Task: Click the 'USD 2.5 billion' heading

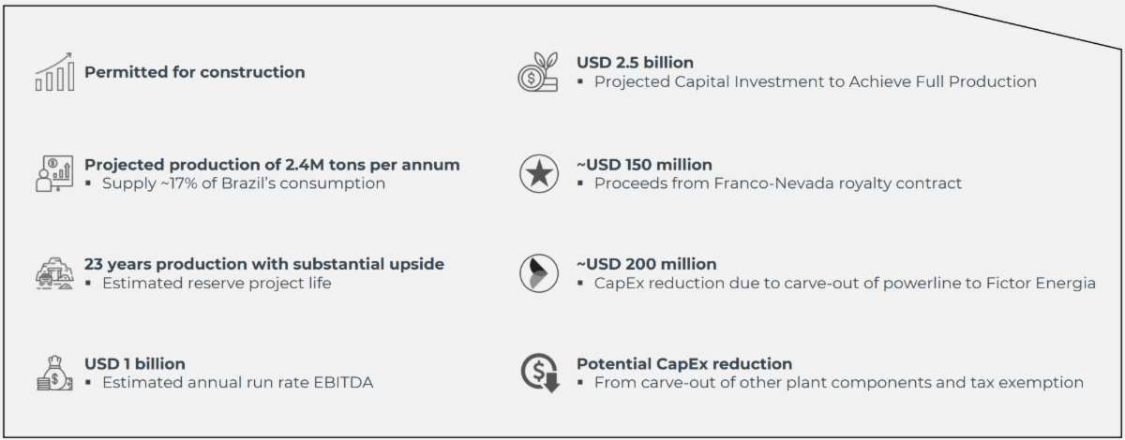Action: (x=635, y=63)
